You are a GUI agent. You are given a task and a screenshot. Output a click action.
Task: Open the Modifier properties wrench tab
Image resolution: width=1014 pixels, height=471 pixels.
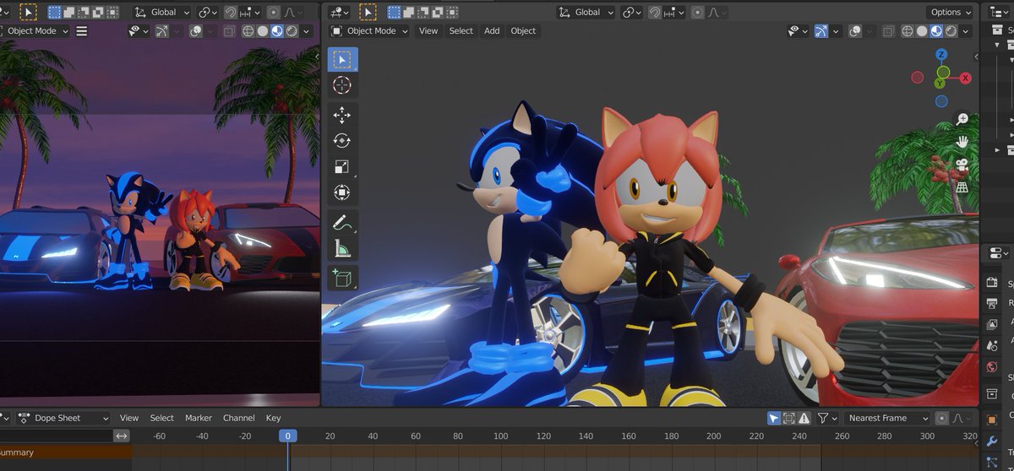(992, 441)
